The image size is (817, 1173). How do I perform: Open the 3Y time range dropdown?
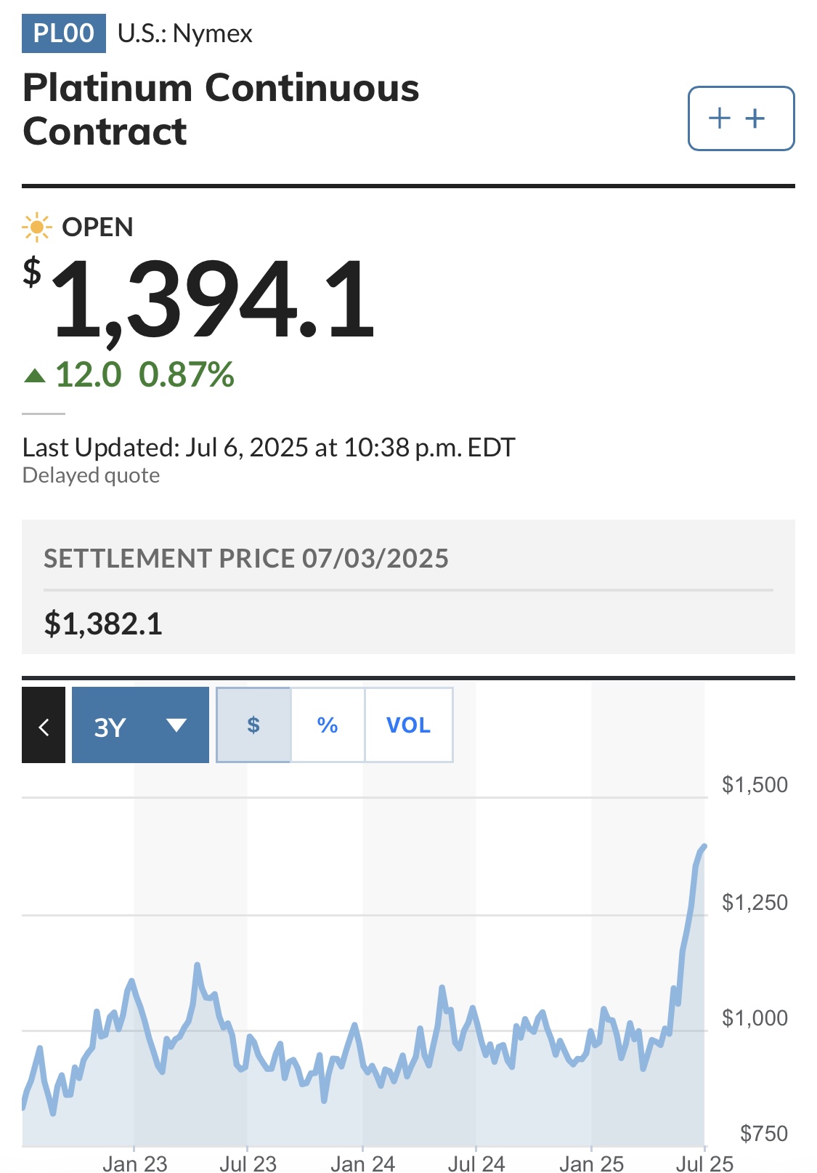pyautogui.click(x=140, y=725)
